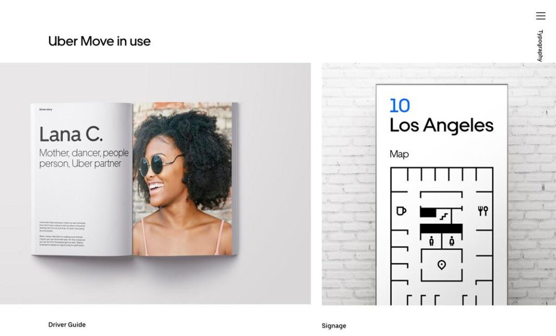Viewport: 556px width, 336px height.
Task: Select the vertical Typography section label
Action: (x=540, y=46)
